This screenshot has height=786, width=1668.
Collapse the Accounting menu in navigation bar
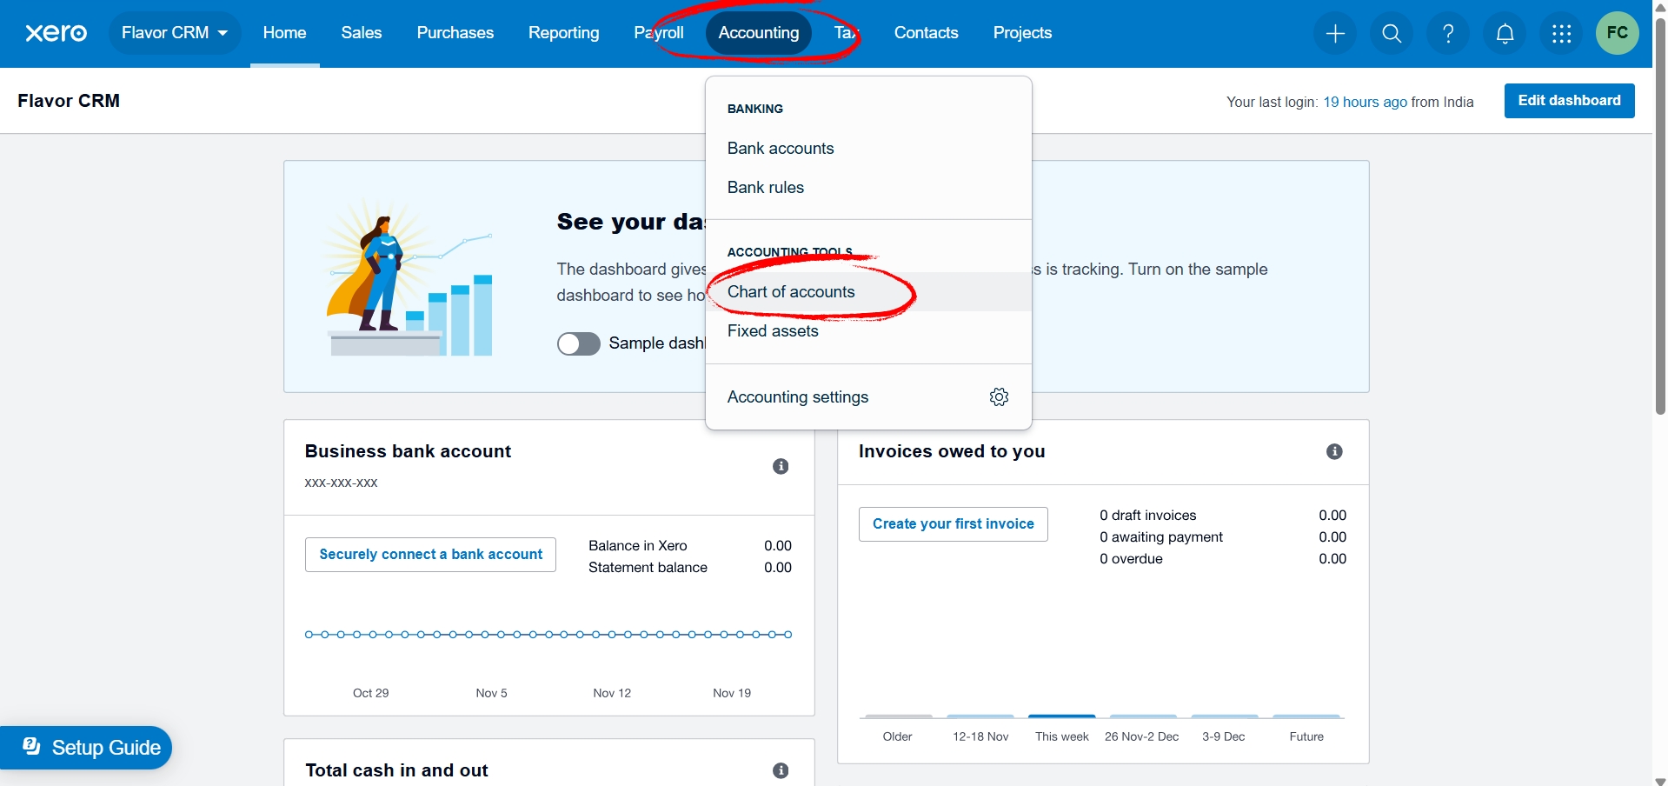pos(758,33)
